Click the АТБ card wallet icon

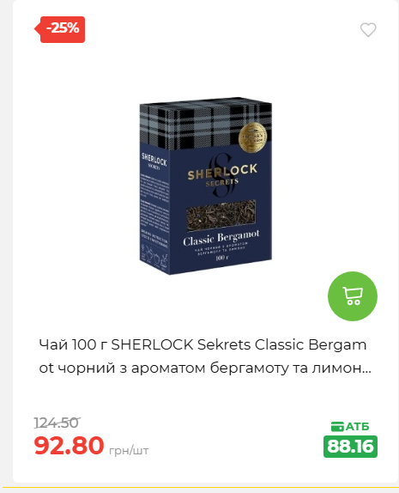pos(337,426)
